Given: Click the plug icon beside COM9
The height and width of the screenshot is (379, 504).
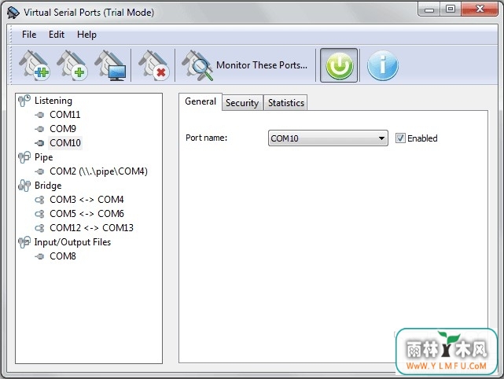Looking at the screenshot, I should [x=39, y=129].
